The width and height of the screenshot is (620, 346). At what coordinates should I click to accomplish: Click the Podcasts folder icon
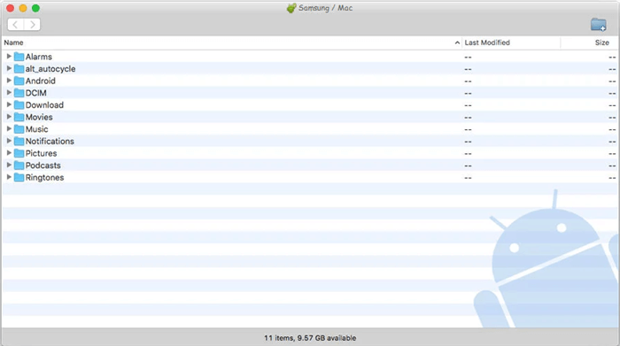point(19,165)
